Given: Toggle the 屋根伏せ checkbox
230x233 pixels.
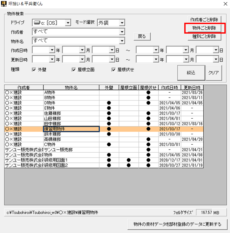Looking at the screenshot, I should [x=114, y=70].
